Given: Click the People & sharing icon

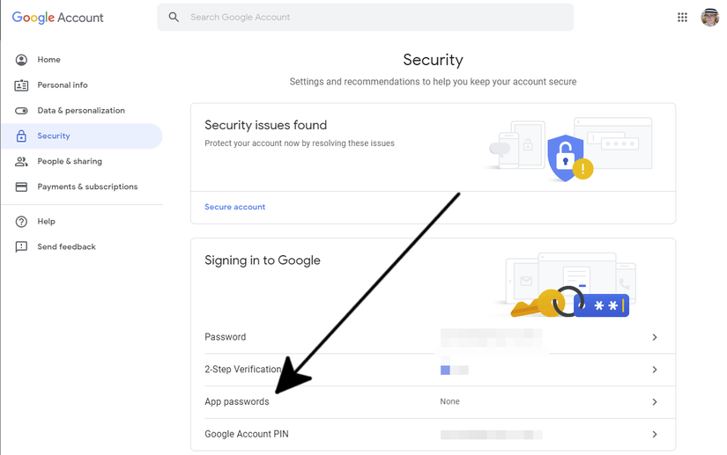Looking at the screenshot, I should [x=21, y=162].
